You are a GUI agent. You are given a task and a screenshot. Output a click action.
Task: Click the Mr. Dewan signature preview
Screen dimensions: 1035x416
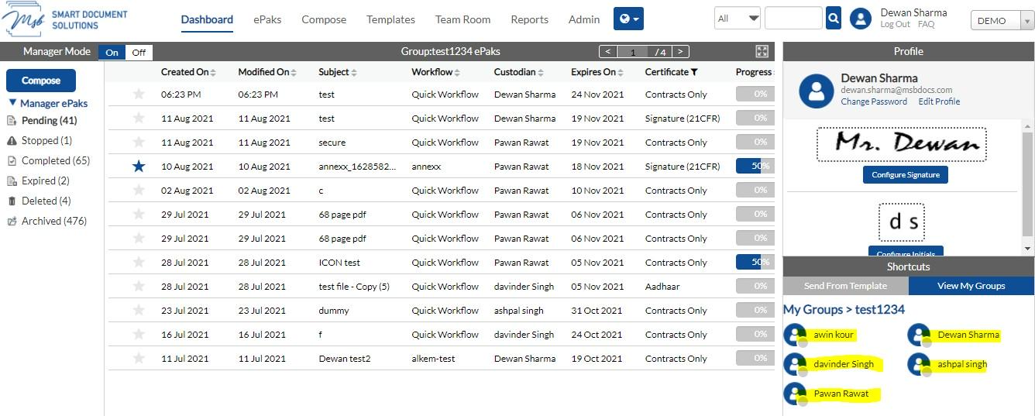tap(901, 144)
